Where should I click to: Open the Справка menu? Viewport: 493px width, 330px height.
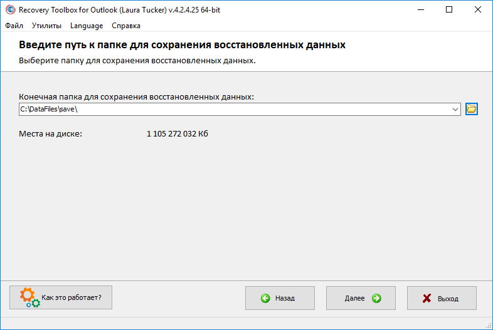tap(126, 26)
